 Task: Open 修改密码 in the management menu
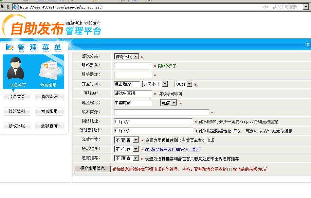coord(50,97)
